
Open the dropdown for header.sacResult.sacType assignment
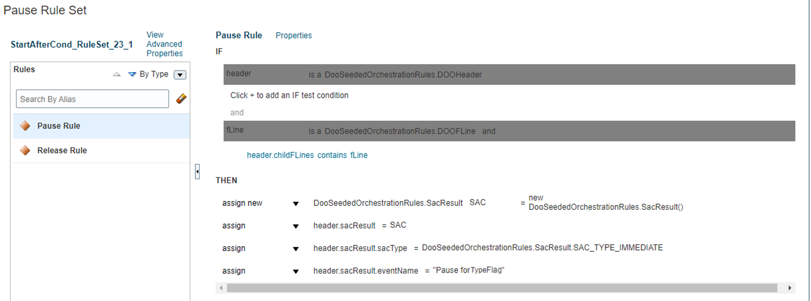pyautogui.click(x=296, y=248)
